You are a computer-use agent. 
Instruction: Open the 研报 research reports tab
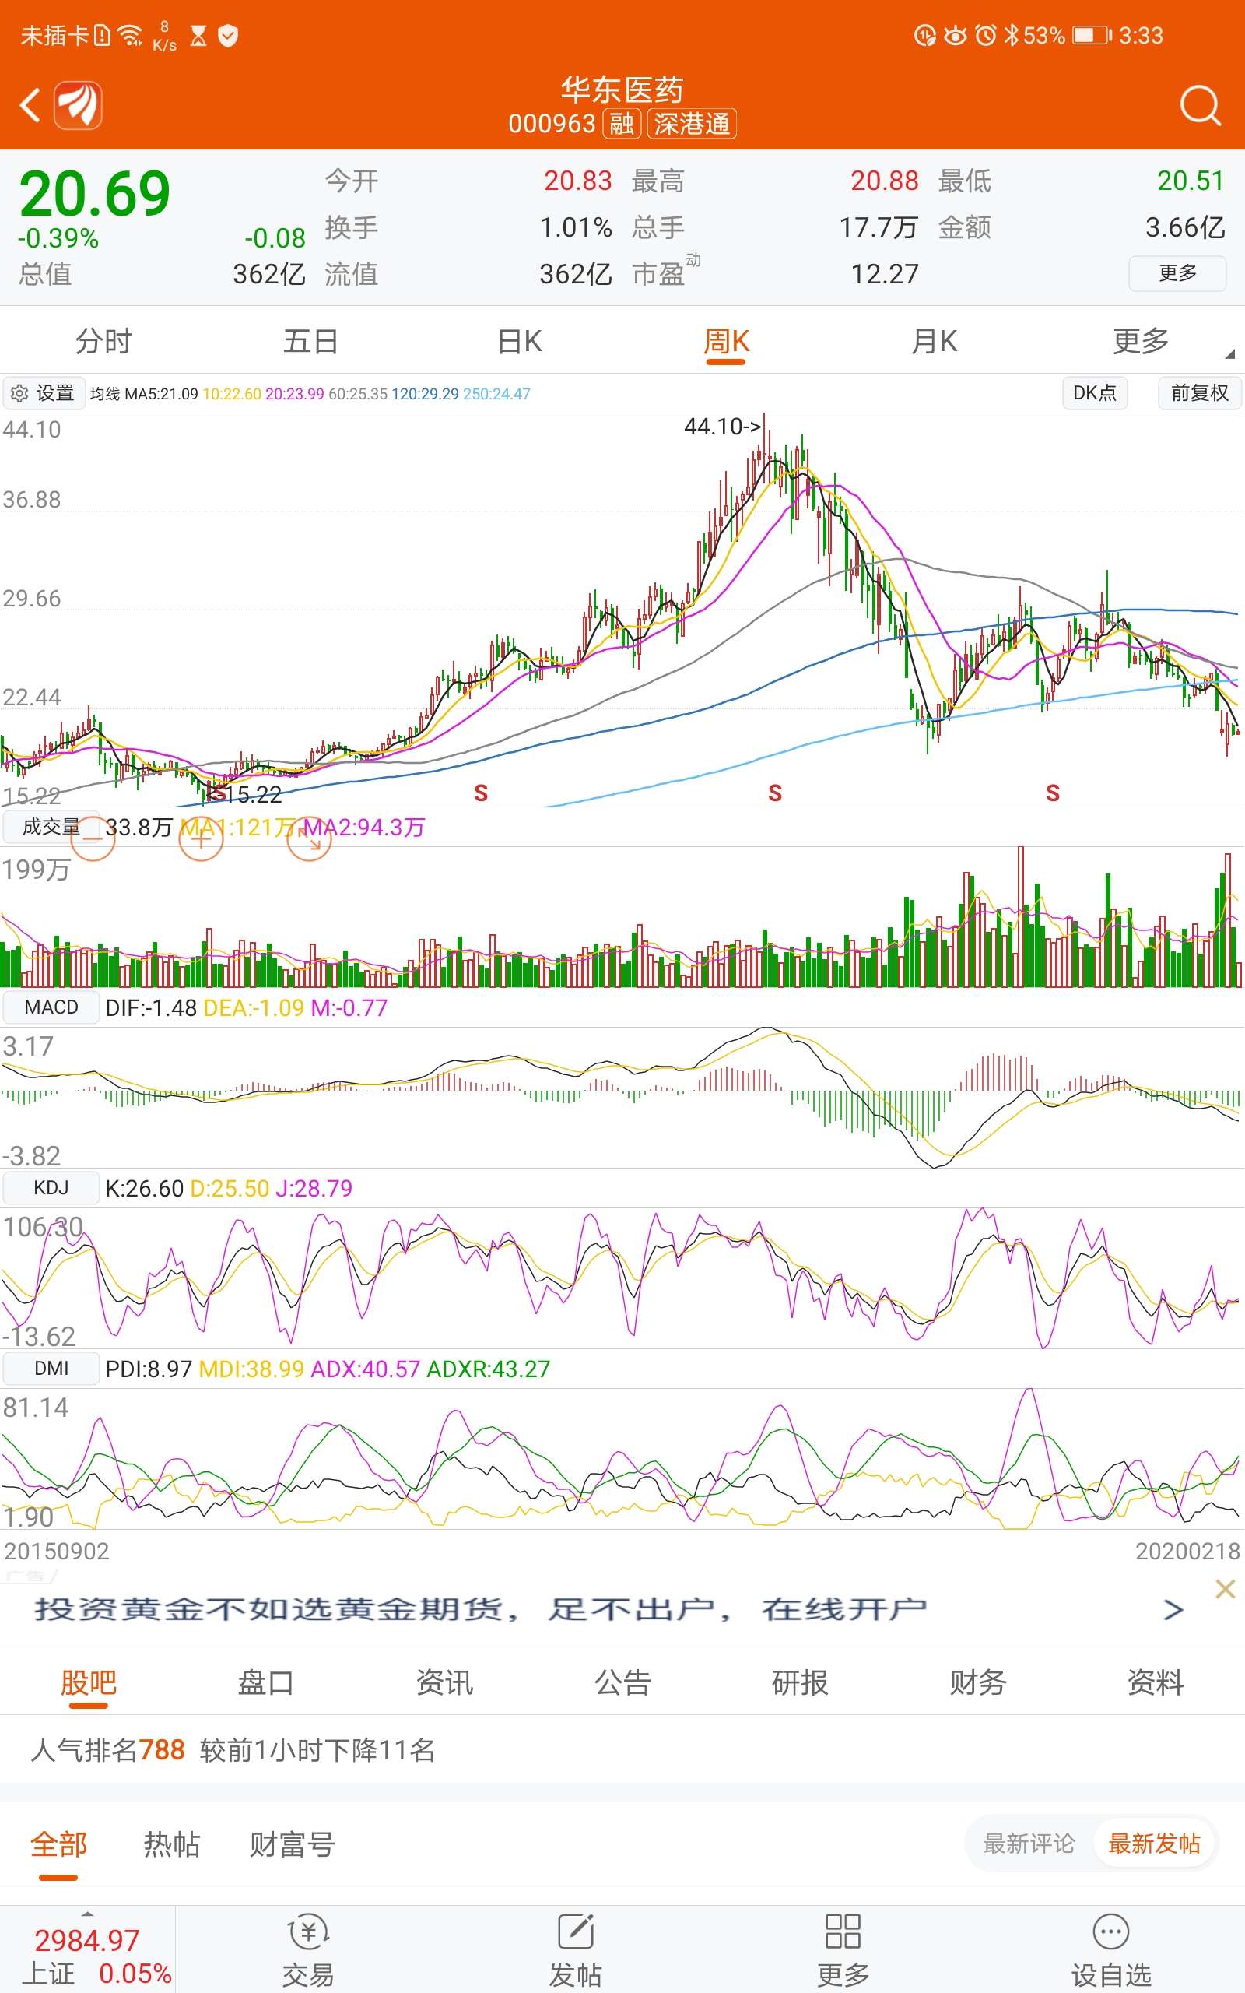click(801, 1682)
